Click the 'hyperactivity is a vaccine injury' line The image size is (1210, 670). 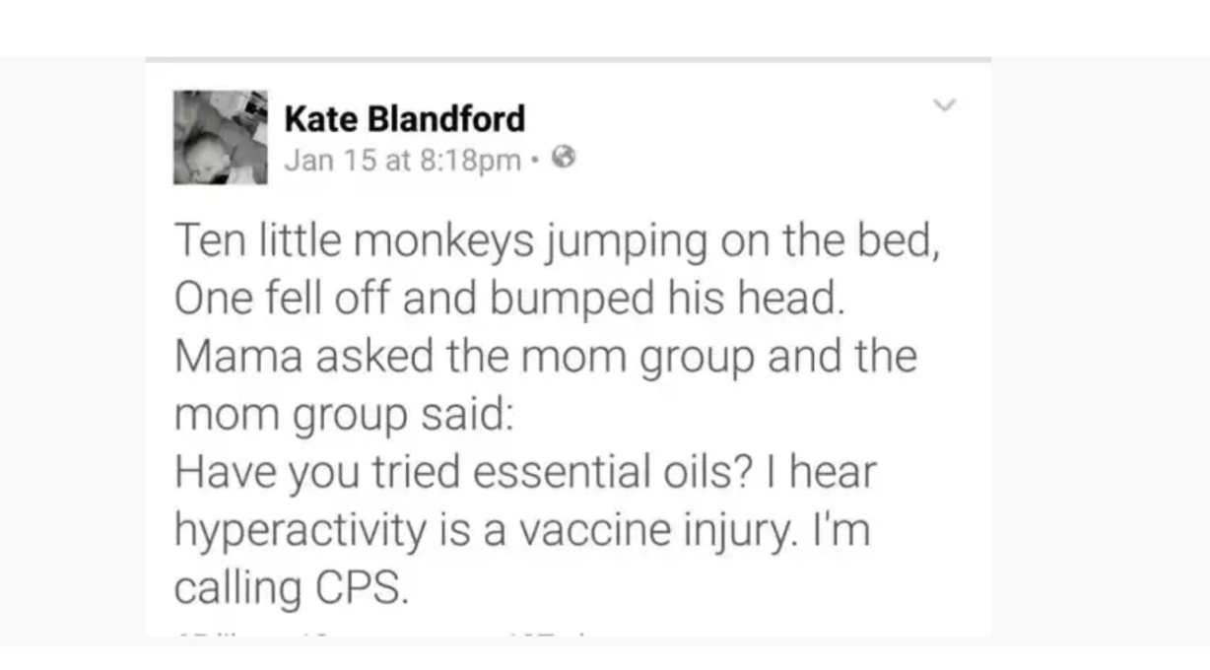point(522,532)
